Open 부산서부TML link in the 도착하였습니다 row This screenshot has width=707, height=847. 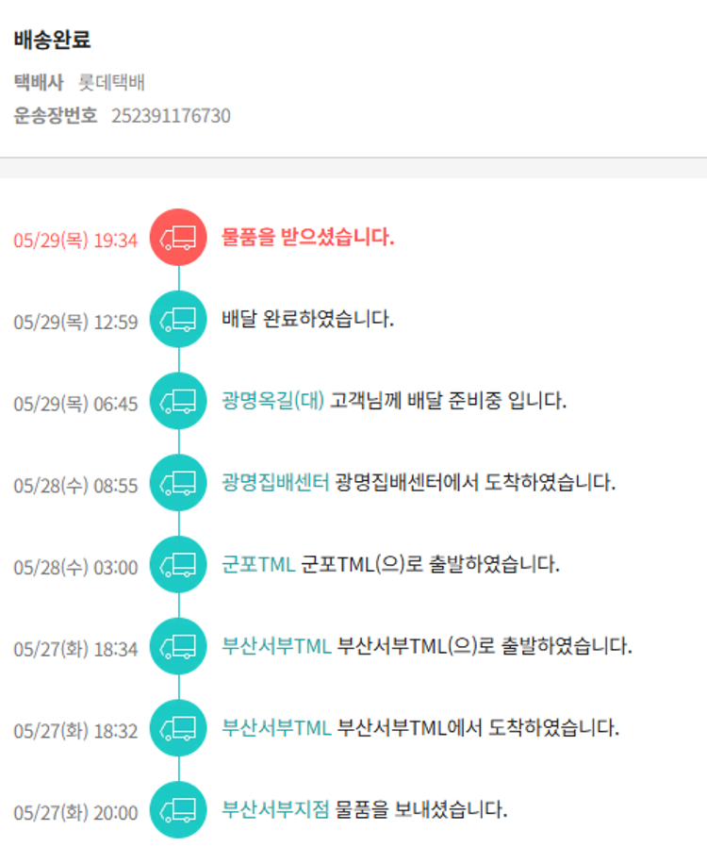click(276, 728)
